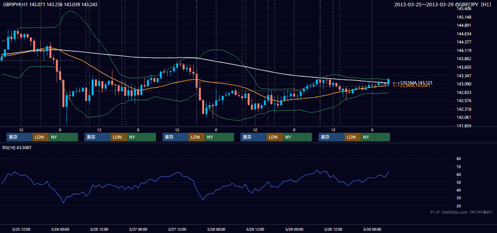Click the first LDN session block
497x233 pixels.
click(x=40, y=137)
